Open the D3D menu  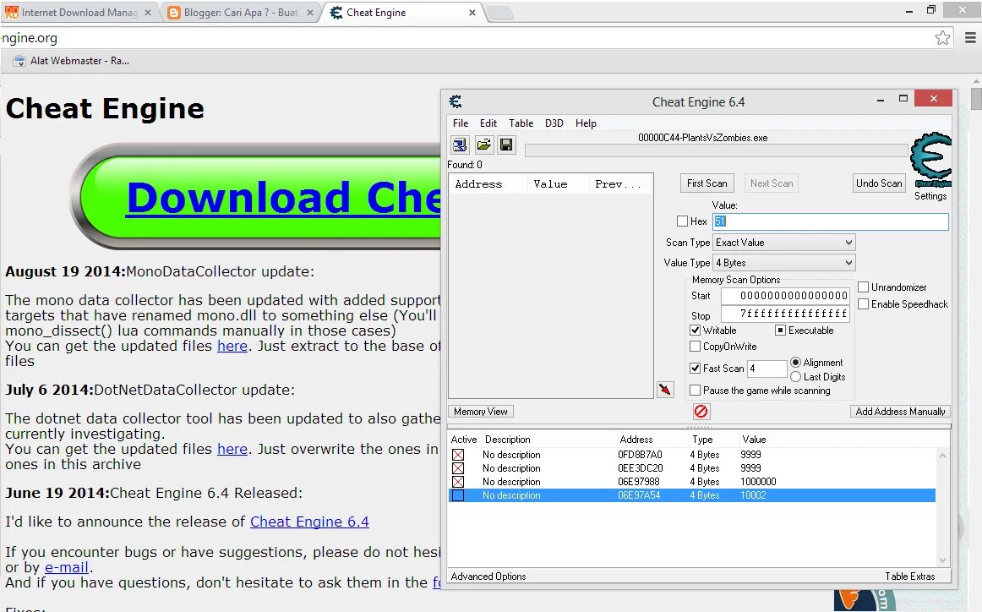tap(554, 123)
